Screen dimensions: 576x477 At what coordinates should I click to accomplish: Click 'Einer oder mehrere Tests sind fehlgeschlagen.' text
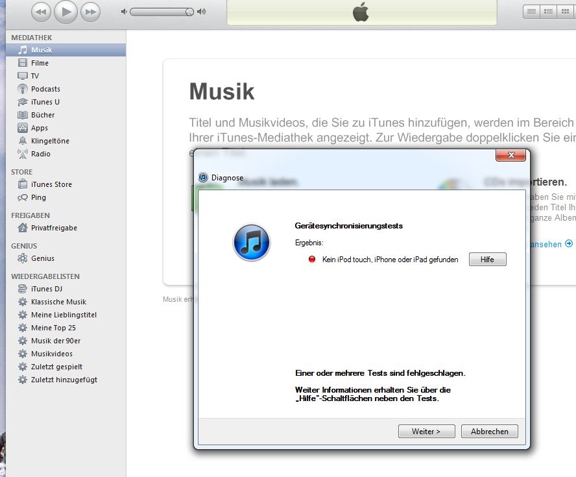380,373
